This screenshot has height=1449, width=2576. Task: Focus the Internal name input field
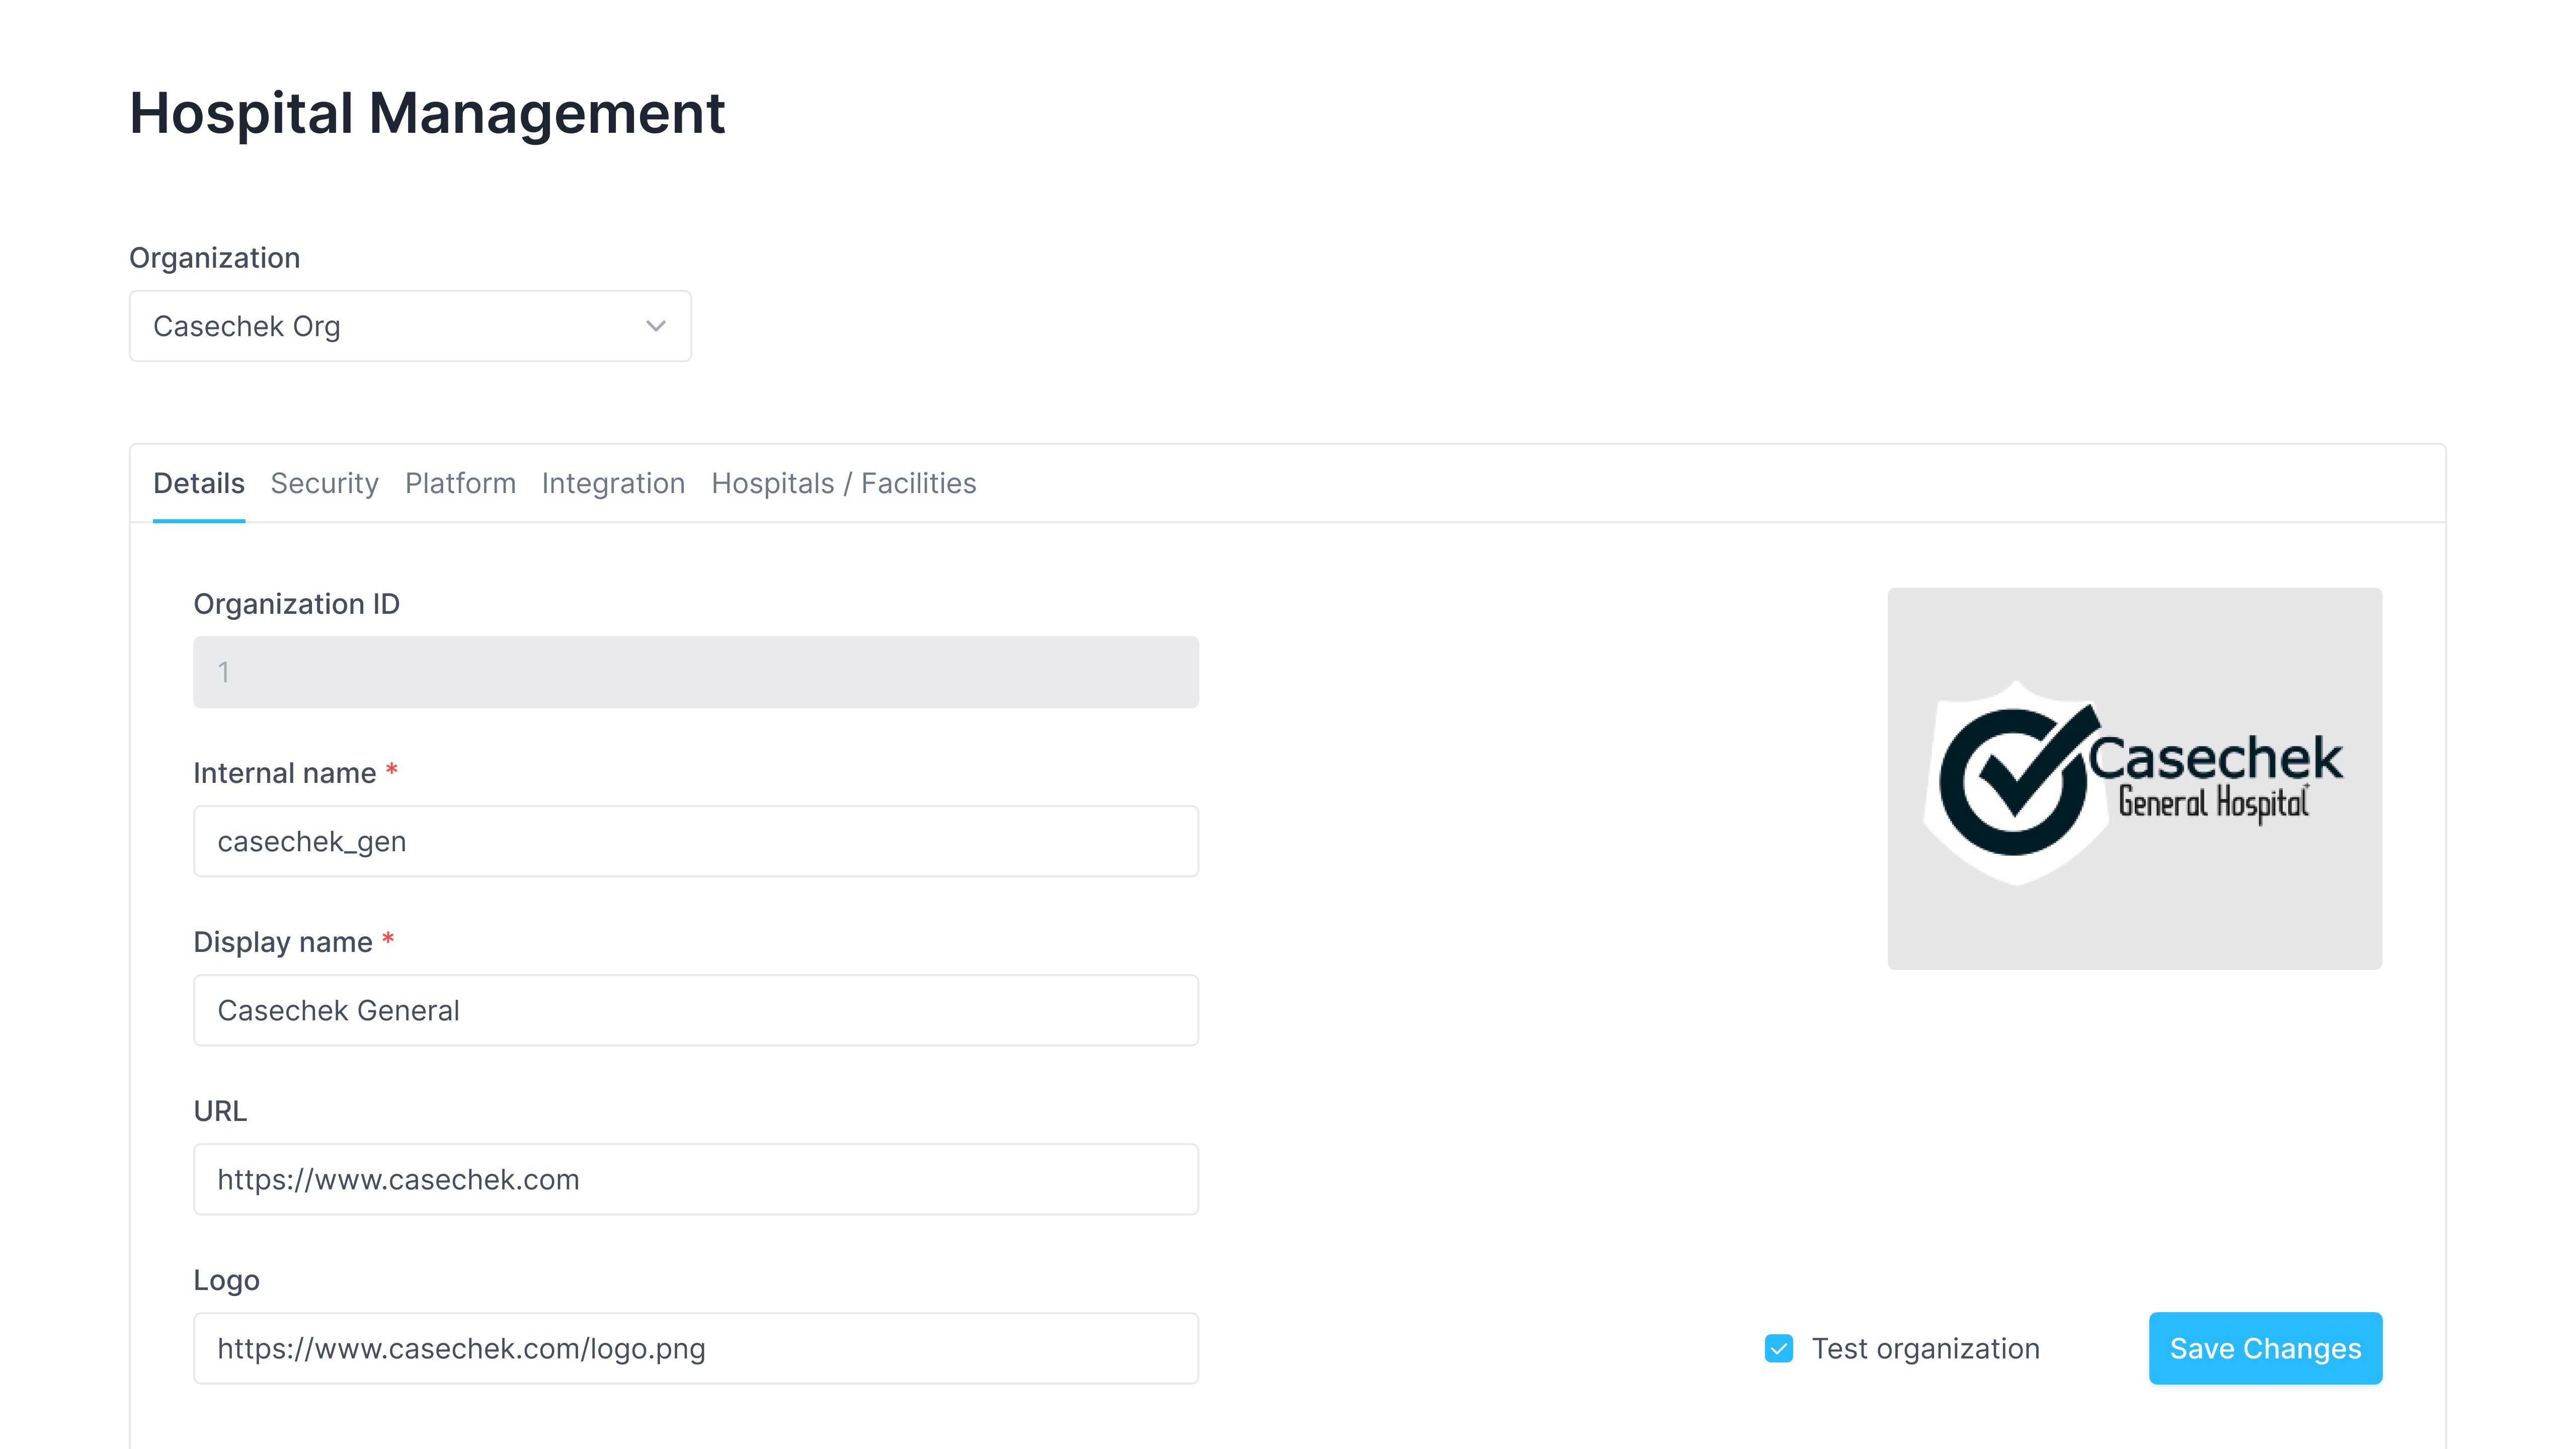pyautogui.click(x=695, y=841)
